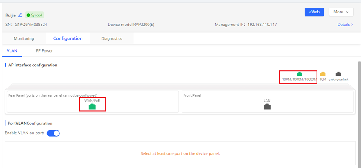The width and height of the screenshot is (361, 168).
Task: Click the PortVLANConfiguration heading
Action: (30, 123)
